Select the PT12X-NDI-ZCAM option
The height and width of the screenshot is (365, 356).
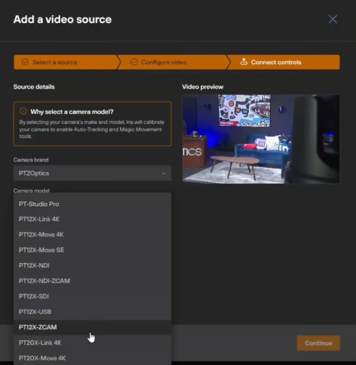point(44,281)
